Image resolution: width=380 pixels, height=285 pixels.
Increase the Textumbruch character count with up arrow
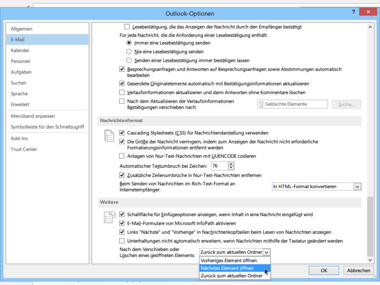[231, 164]
